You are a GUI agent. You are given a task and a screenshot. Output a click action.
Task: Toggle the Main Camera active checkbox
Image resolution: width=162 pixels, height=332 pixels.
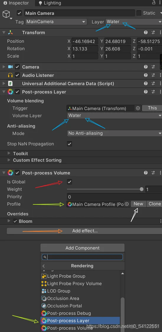coord(19,13)
